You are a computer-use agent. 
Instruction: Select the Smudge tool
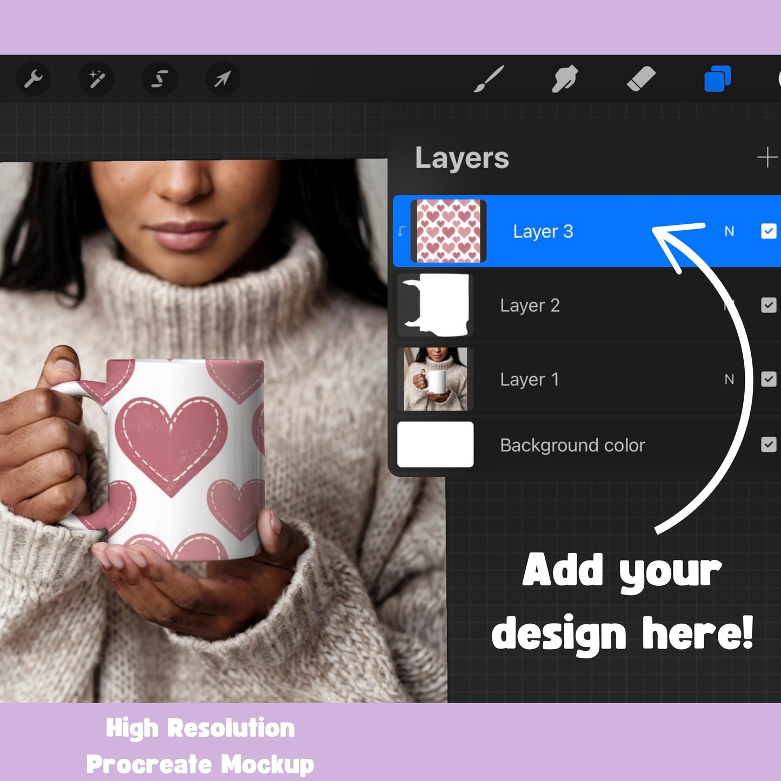tap(565, 79)
